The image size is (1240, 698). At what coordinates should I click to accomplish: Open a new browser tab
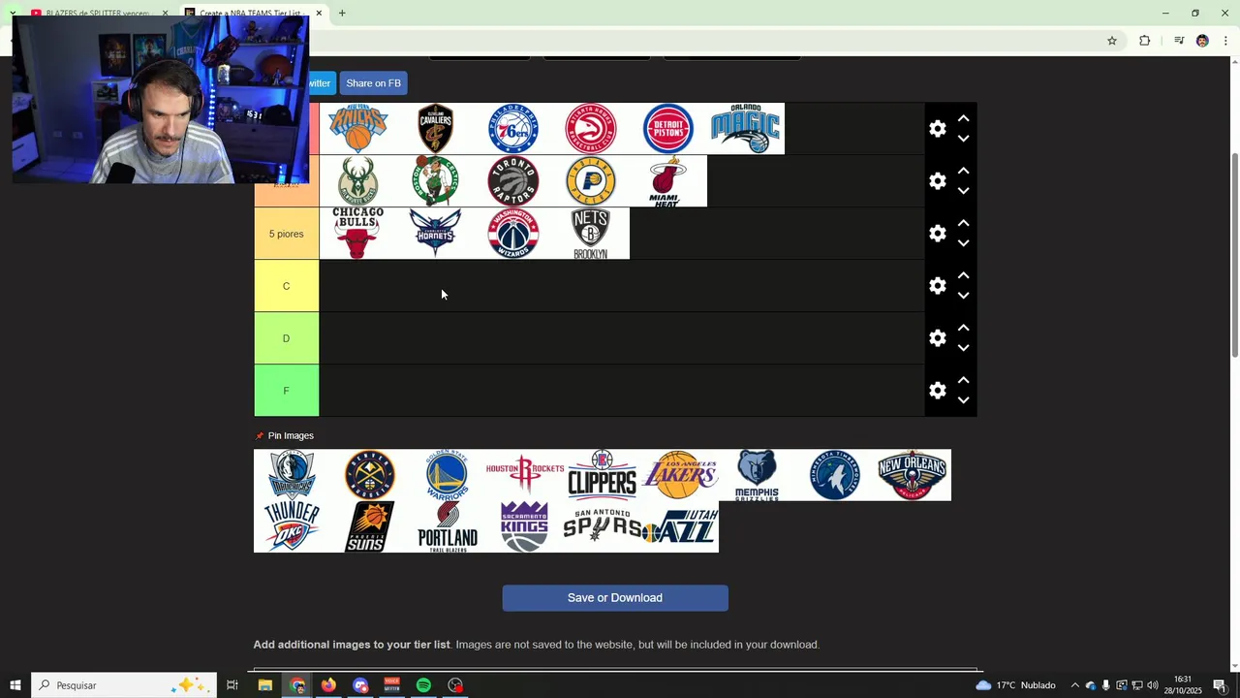pyautogui.click(x=342, y=14)
